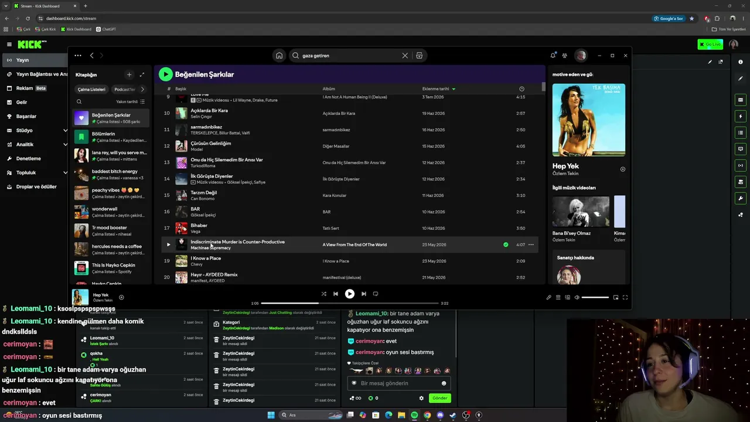The image size is (750, 422).
Task: Toggle liked checkmark on Indiscriminate Murder track
Action: pyautogui.click(x=506, y=244)
